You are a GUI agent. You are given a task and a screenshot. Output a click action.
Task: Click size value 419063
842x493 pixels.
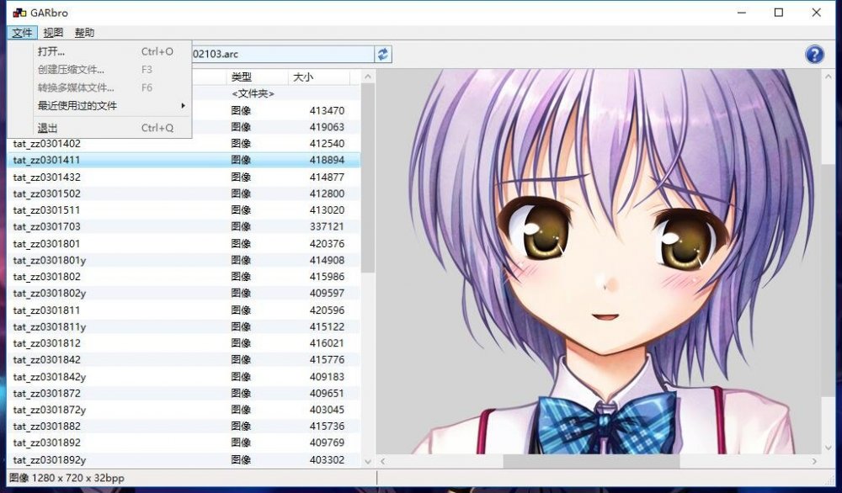[327, 127]
